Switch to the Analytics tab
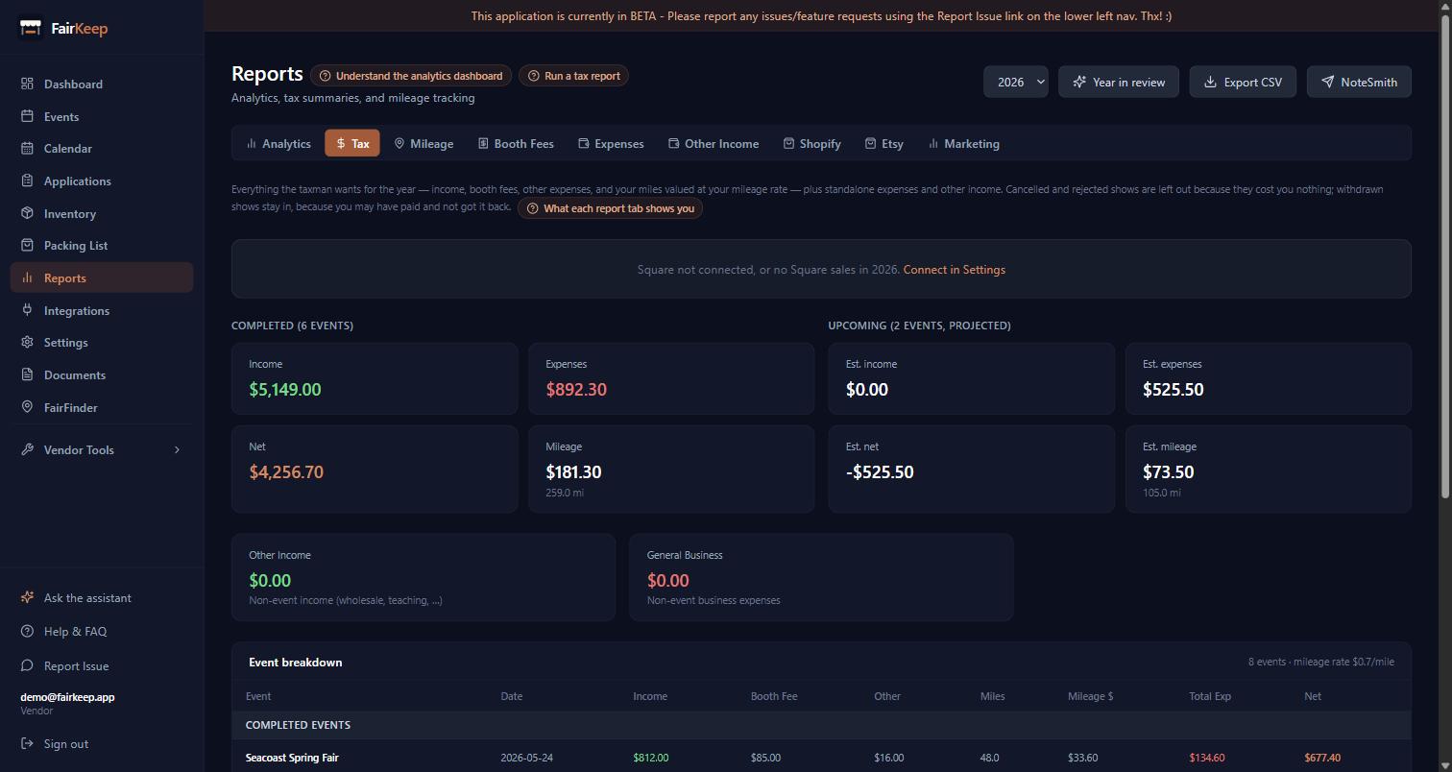The width and height of the screenshot is (1452, 772). (278, 143)
